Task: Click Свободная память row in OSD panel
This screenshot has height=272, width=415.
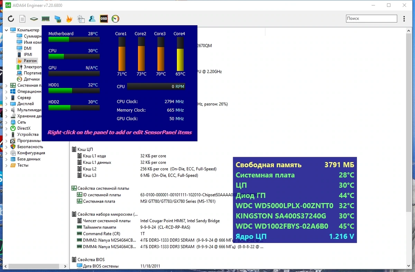Action: pos(295,165)
